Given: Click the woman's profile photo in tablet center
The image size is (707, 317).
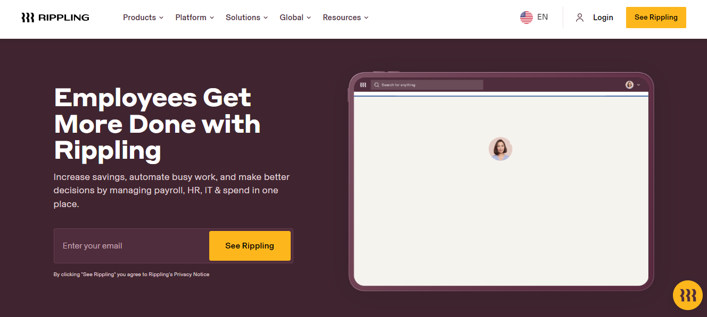Looking at the screenshot, I should click(x=500, y=149).
